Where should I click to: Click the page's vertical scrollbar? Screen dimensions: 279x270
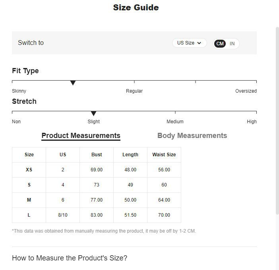click(x=277, y=119)
